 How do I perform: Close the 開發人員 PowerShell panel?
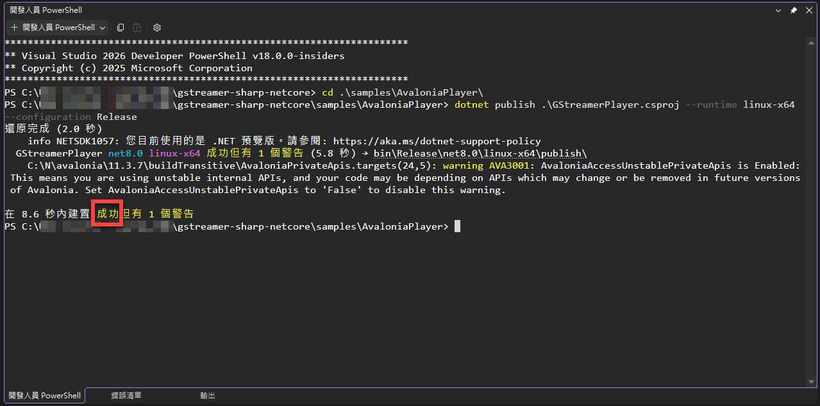tap(808, 10)
